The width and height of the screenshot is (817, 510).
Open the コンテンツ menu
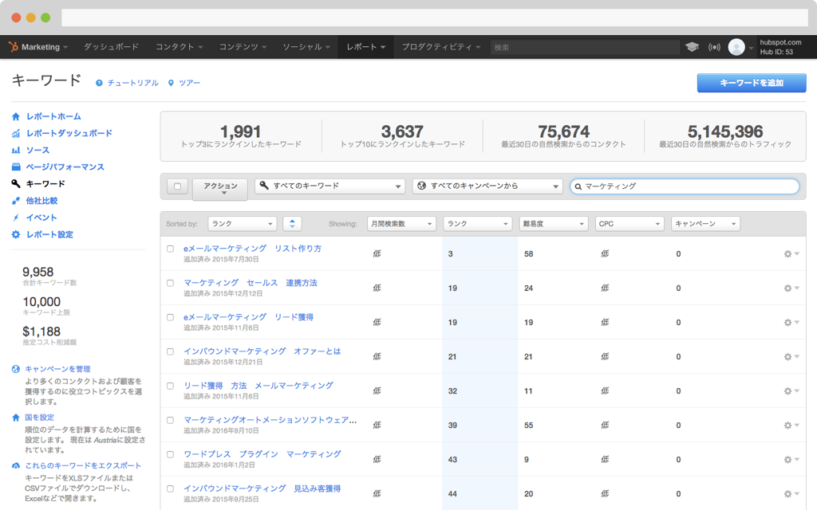(x=243, y=47)
